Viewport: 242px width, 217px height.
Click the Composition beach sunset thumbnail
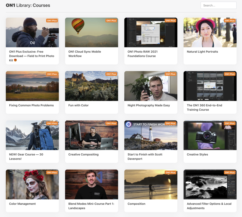pos(150,184)
